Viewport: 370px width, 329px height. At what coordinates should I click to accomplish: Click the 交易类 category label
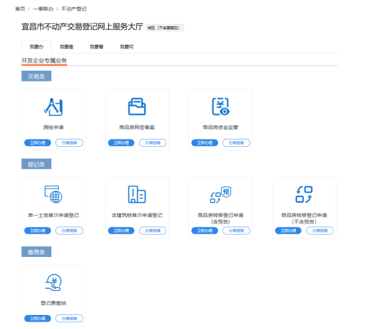click(x=36, y=77)
